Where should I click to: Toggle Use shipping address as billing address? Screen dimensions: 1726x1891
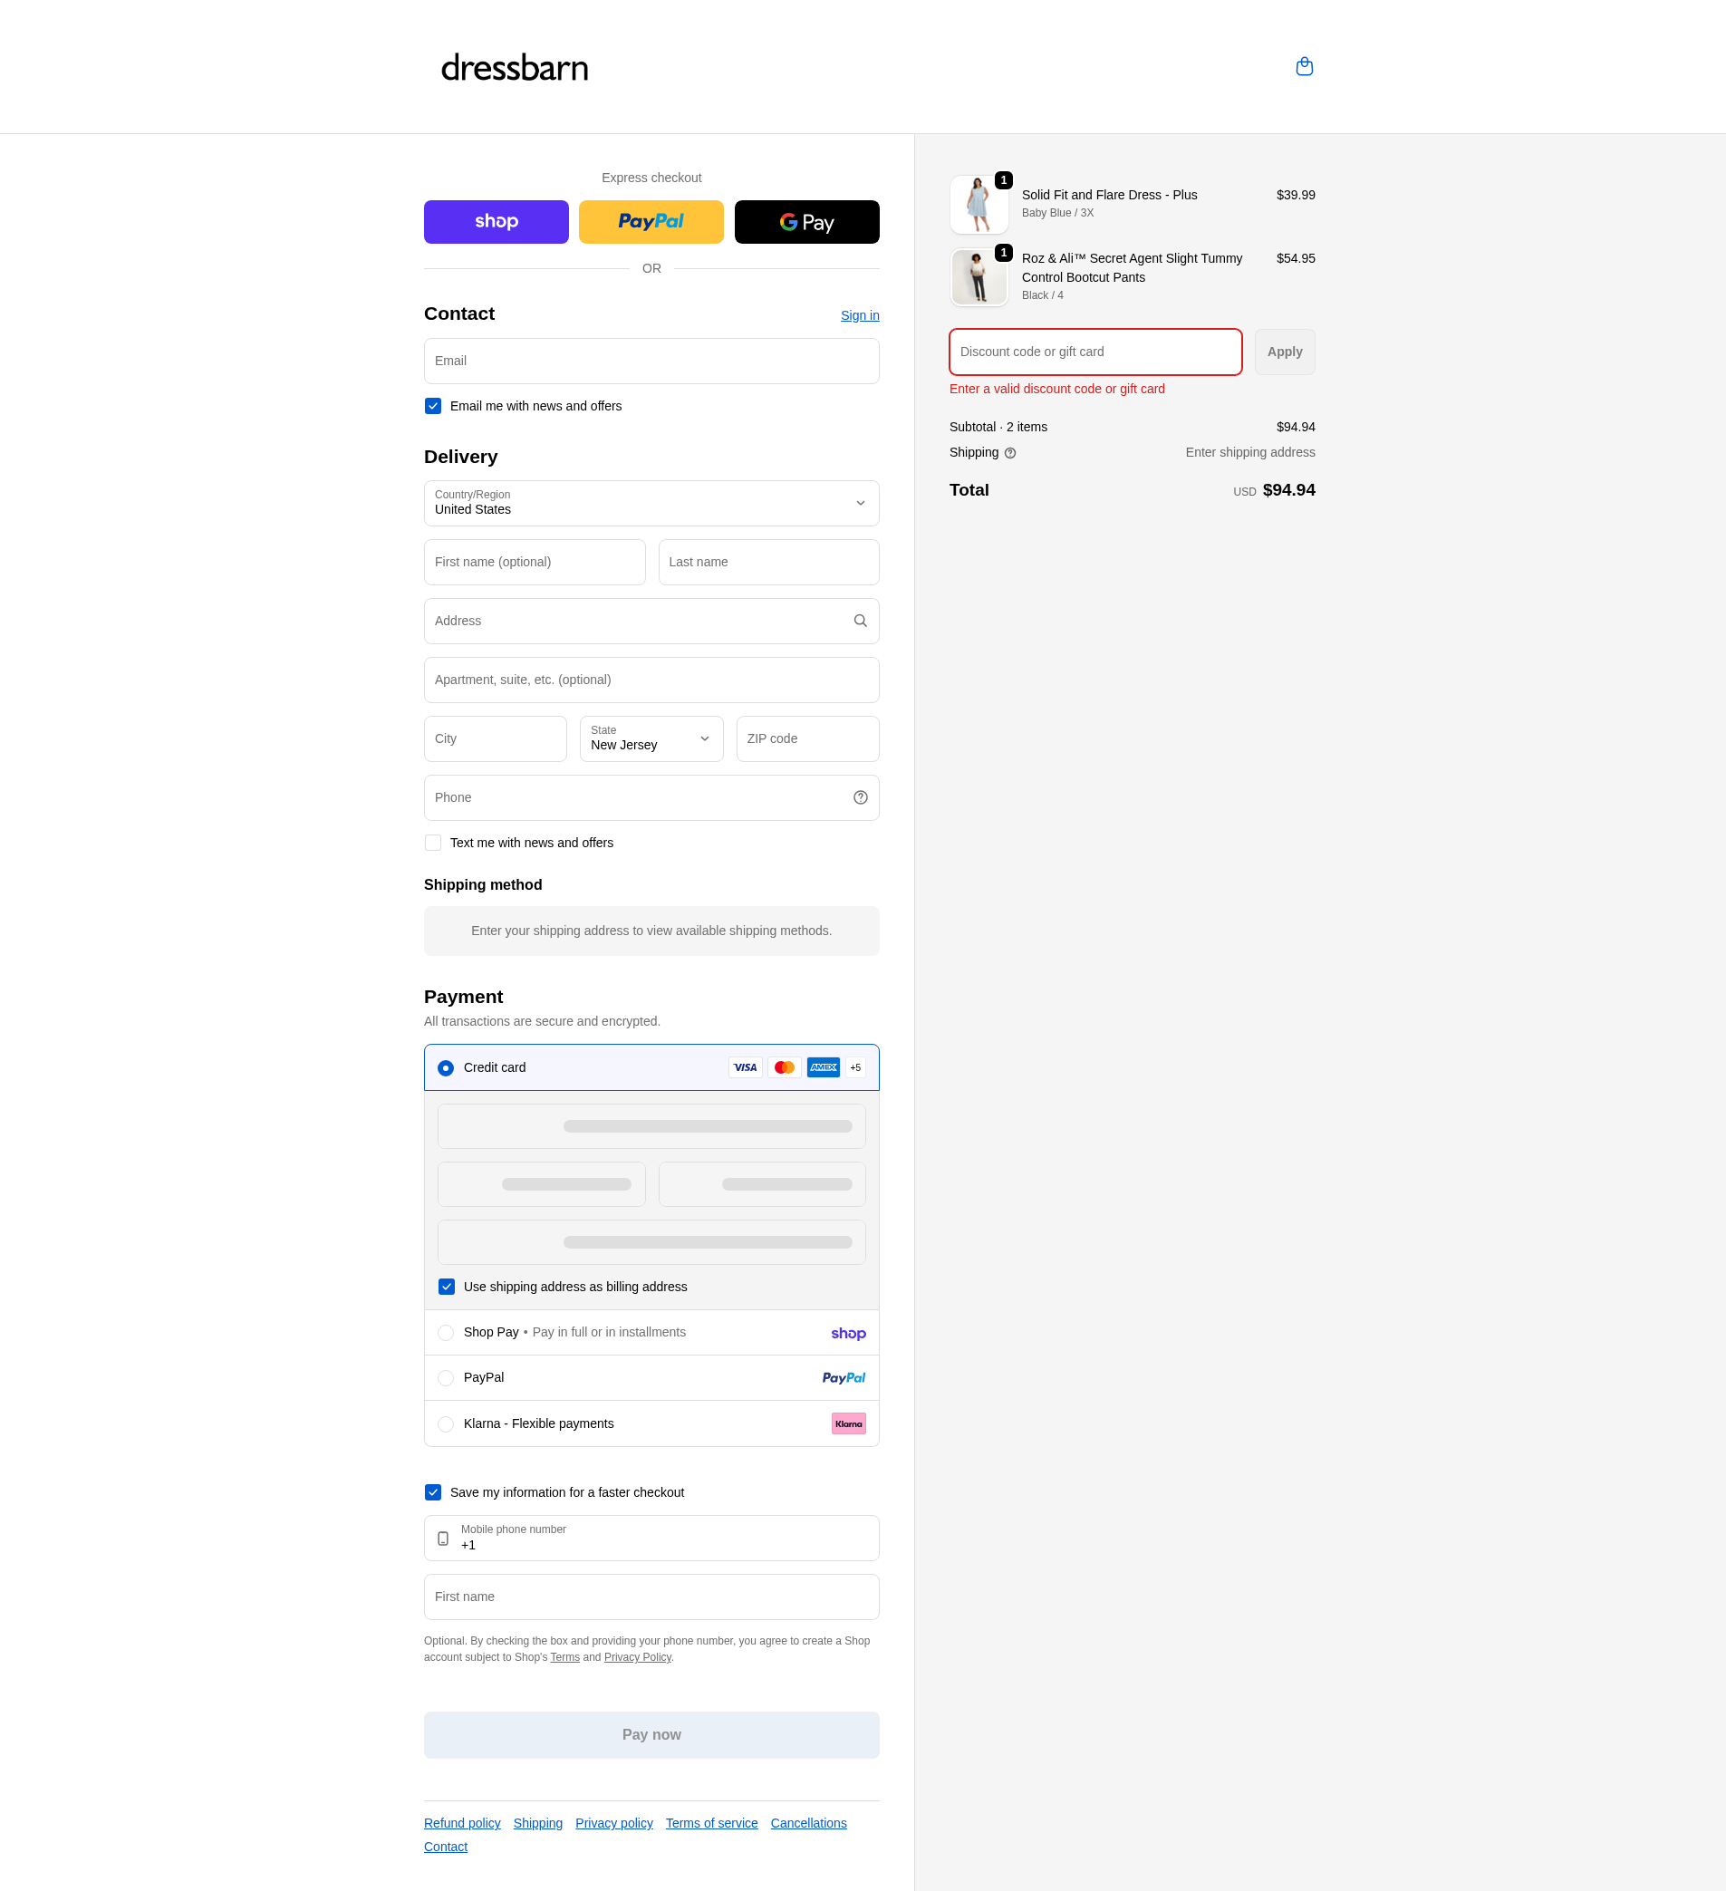pyautogui.click(x=447, y=1287)
